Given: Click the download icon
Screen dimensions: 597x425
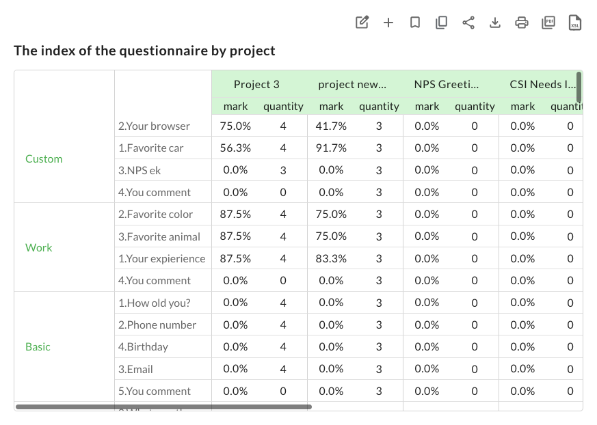Looking at the screenshot, I should pos(495,23).
